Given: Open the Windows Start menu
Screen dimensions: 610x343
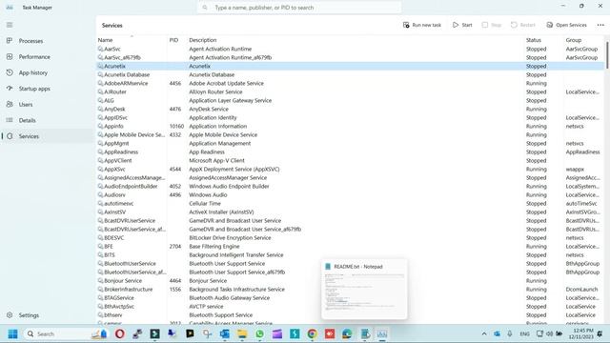Looking at the screenshot, I should (x=12, y=333).
